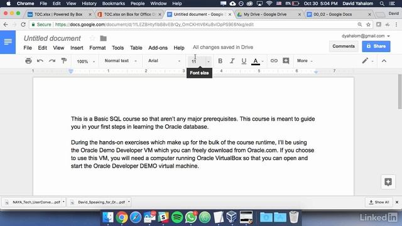Click the Undo arrow icon

coord(40,61)
